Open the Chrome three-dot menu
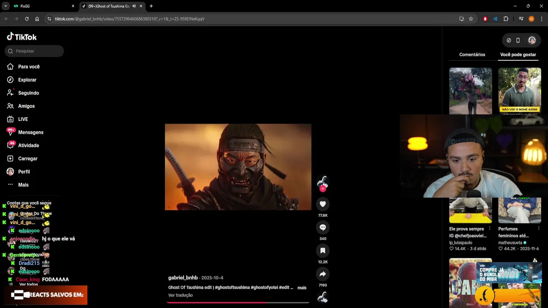This screenshot has width=548, height=308. coord(542,19)
